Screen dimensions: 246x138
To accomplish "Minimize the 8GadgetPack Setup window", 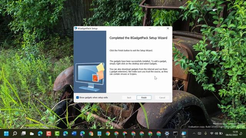I will (x=150, y=28).
